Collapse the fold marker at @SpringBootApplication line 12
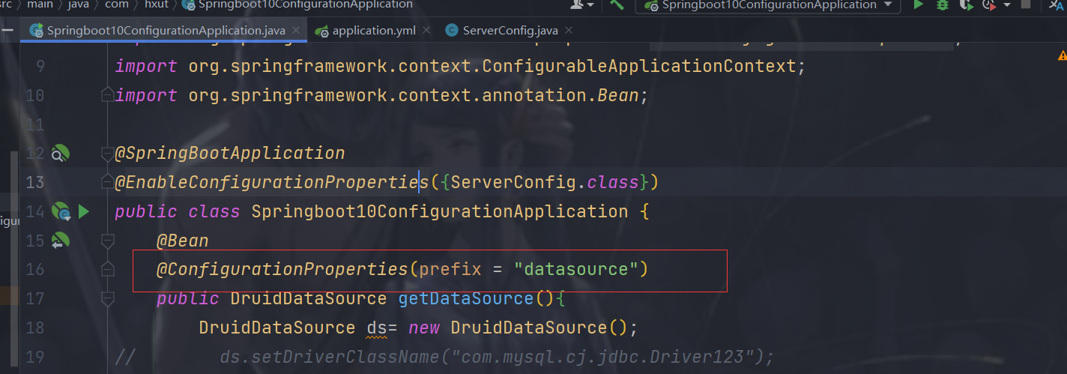This screenshot has height=374, width=1067. tap(107, 154)
